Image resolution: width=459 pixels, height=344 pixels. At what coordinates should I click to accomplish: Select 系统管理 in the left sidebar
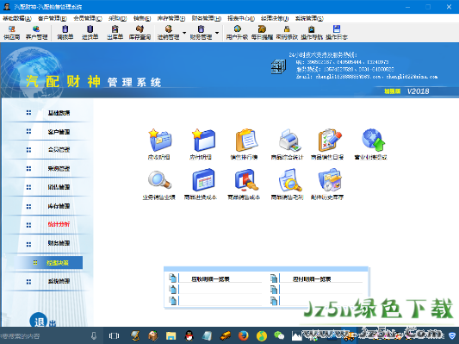point(59,281)
